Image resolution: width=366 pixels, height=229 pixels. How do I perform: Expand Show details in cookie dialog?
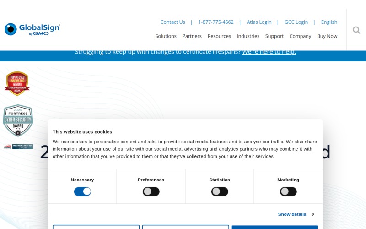(x=296, y=214)
